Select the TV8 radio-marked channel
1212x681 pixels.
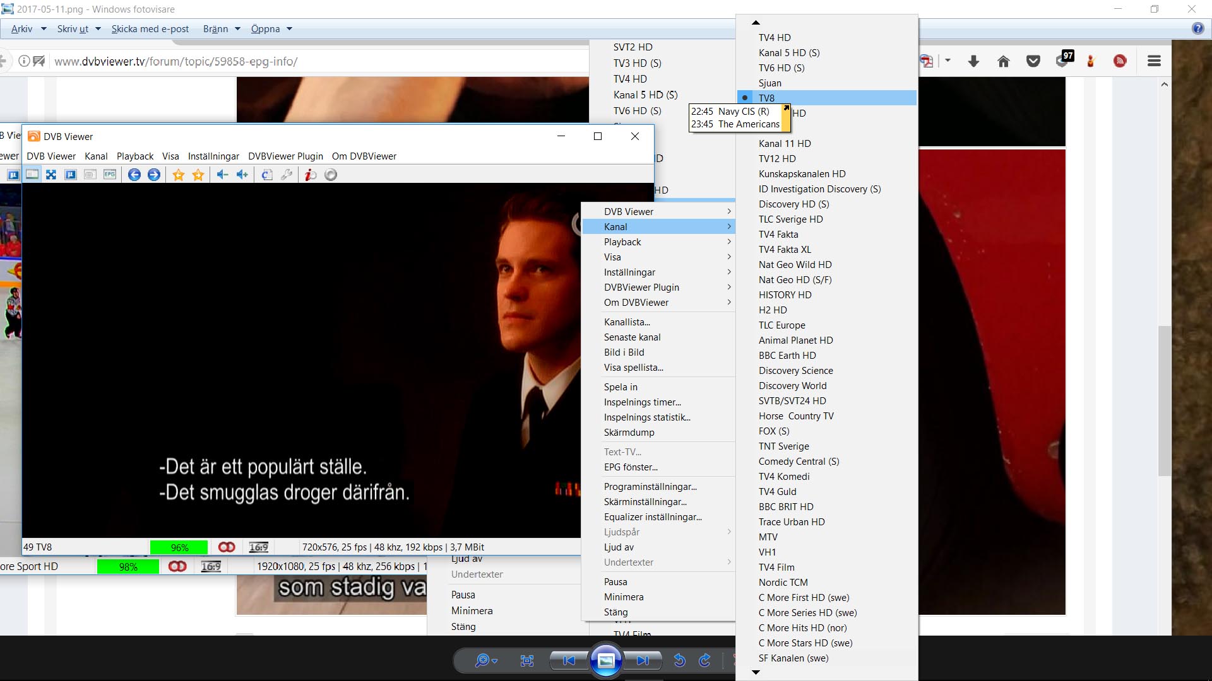(x=766, y=98)
